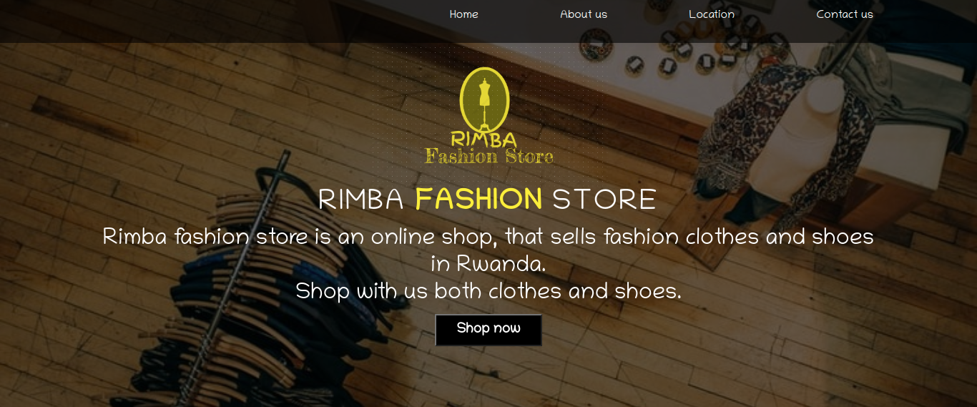The width and height of the screenshot is (977, 407).
Task: Select Location in the top navigation
Action: pyautogui.click(x=712, y=14)
